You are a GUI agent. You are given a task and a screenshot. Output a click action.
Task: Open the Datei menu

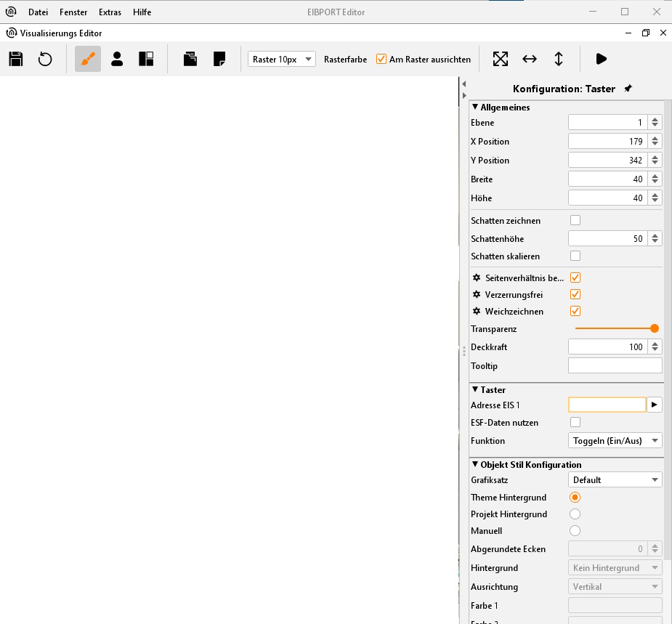click(x=38, y=12)
